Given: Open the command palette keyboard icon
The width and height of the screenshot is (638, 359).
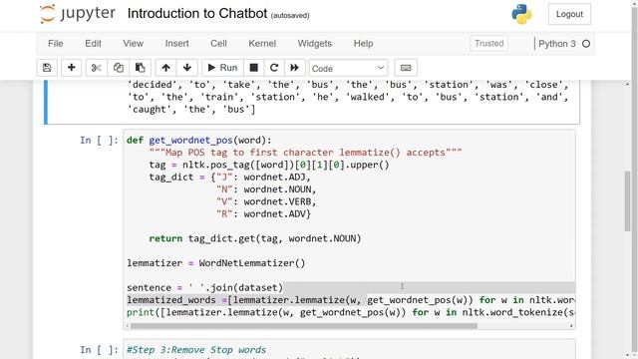Looking at the screenshot, I should (x=406, y=68).
